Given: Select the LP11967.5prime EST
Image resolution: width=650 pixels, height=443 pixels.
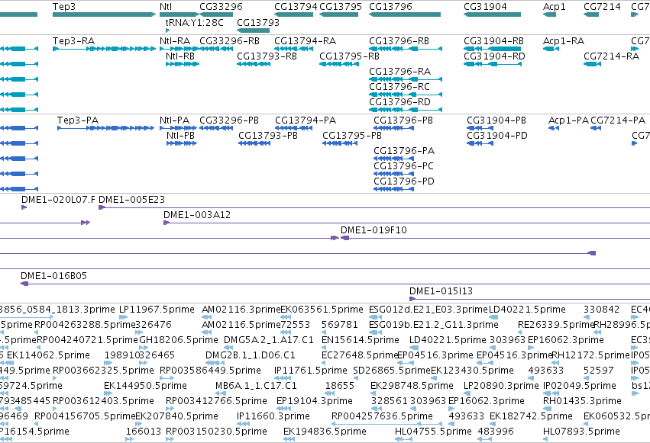Looking at the screenshot, I should [x=123, y=317].
